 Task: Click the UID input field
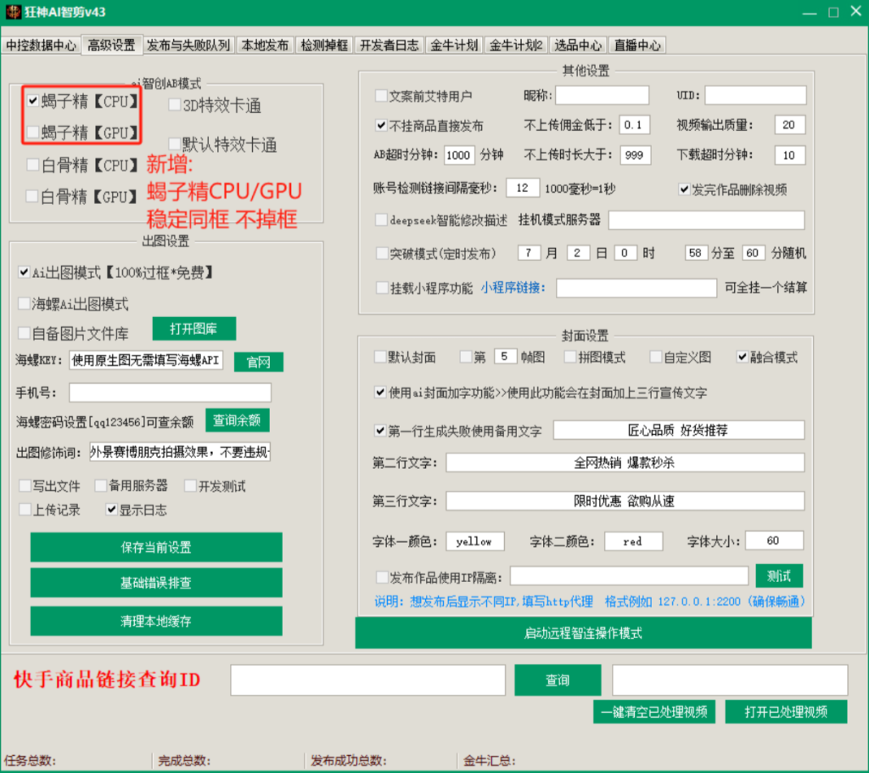pos(754,95)
